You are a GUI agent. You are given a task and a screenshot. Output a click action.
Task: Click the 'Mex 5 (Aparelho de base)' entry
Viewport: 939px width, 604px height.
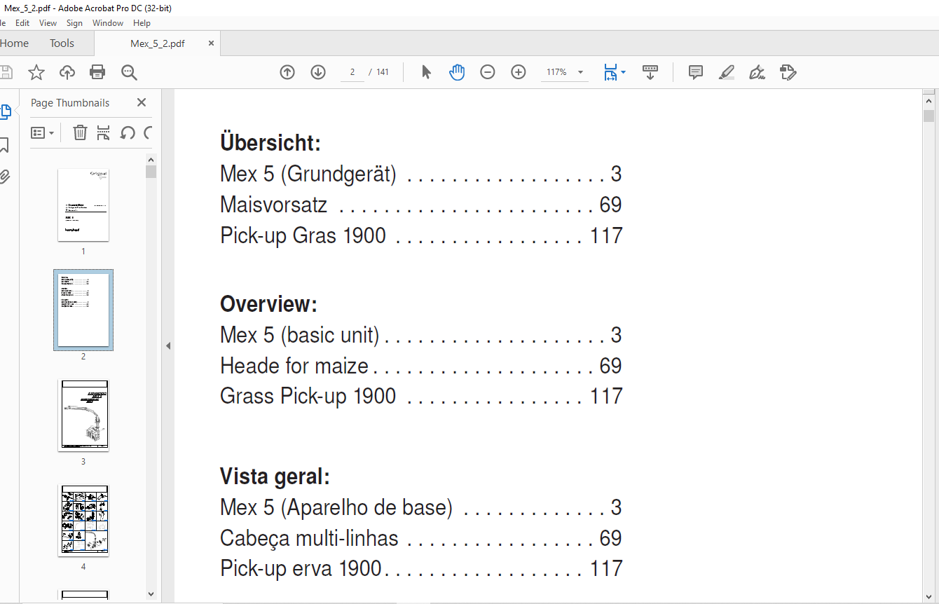pos(336,507)
